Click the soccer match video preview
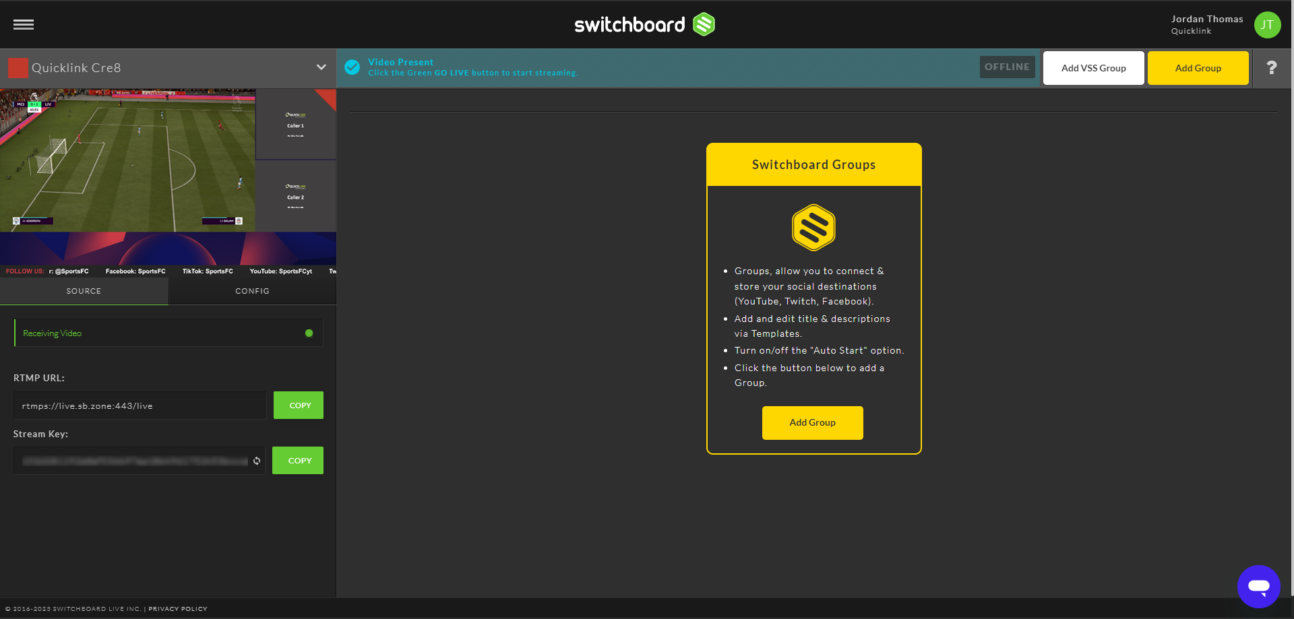 tap(128, 160)
